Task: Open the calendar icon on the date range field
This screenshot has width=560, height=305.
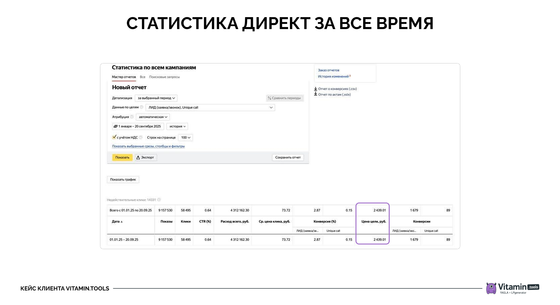Action: [116, 126]
